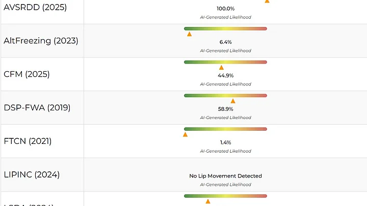This screenshot has height=206, width=367.
Task: Click the No Lip Movement Detected message
Action: (225, 176)
